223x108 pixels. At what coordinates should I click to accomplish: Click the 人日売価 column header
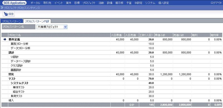tap(132, 35)
